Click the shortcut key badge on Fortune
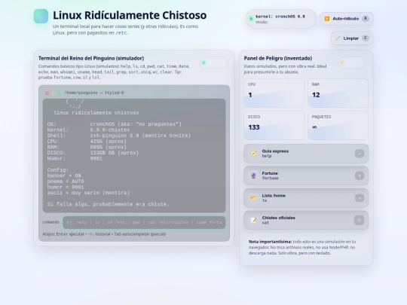 (x=360, y=175)
